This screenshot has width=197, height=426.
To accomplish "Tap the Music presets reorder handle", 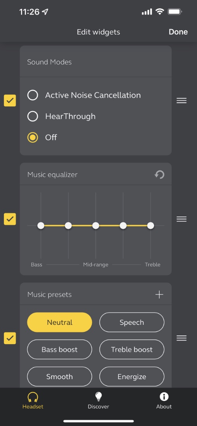I will pyautogui.click(x=182, y=338).
